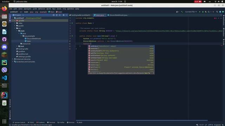Toggle Database tool window on right stripe
This screenshot has height=126, width=225.
point(224,32)
